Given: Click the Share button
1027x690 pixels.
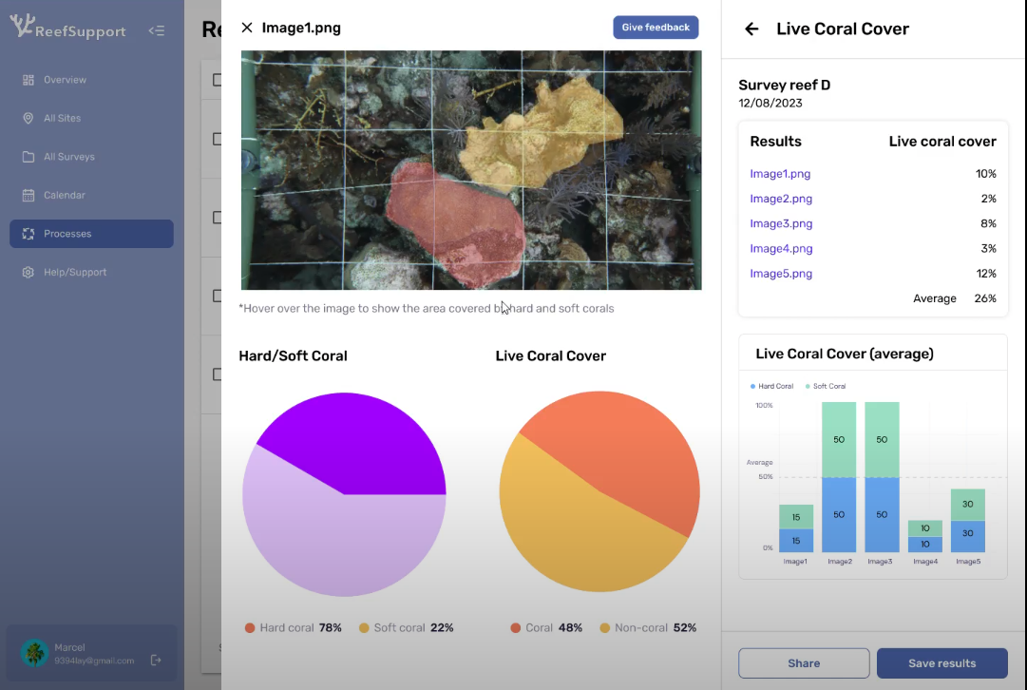Looking at the screenshot, I should point(804,663).
